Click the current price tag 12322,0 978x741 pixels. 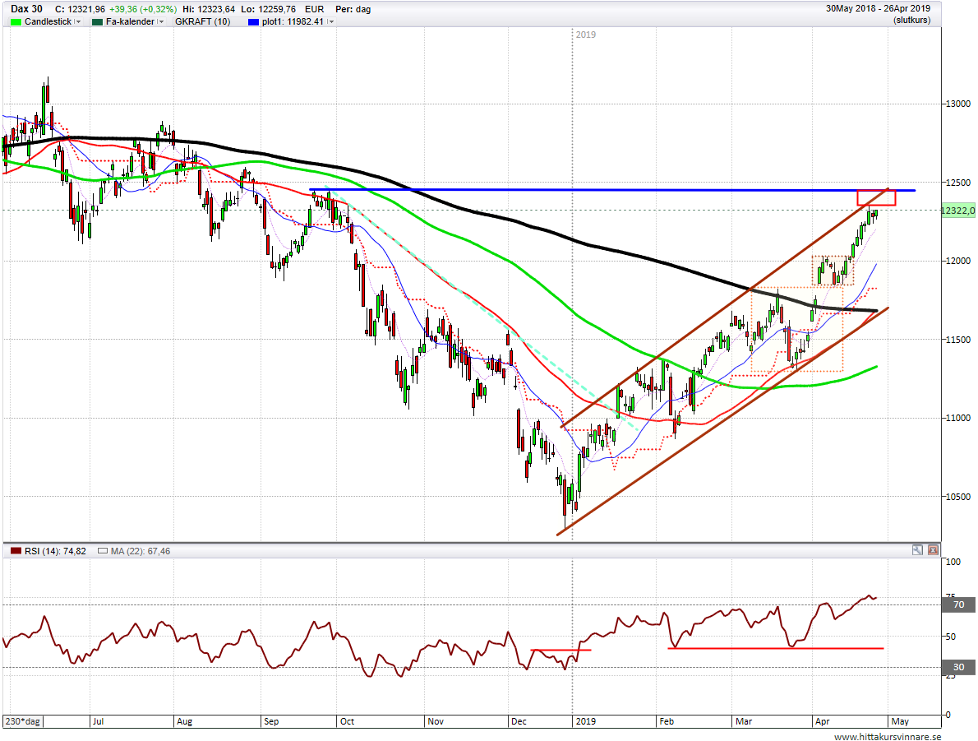click(x=957, y=211)
